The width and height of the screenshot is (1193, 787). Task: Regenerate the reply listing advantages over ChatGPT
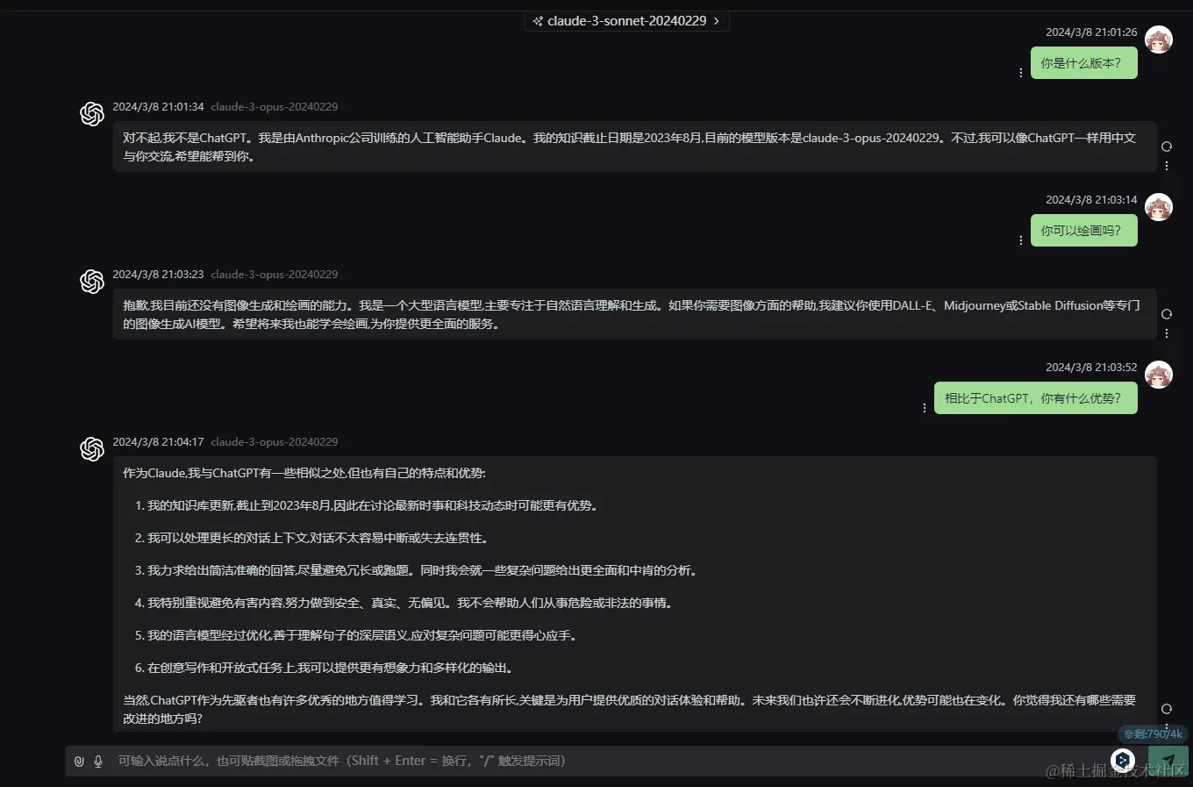pyautogui.click(x=1167, y=709)
